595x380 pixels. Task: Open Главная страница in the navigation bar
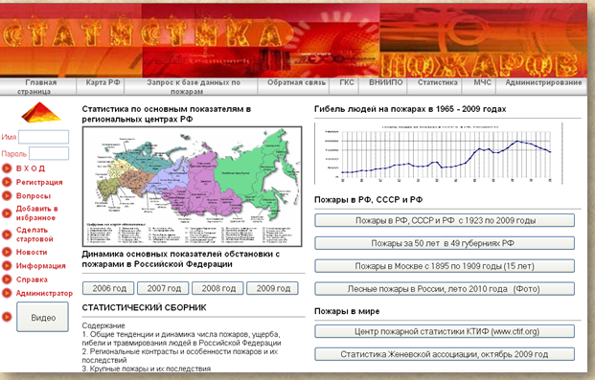pos(38,86)
